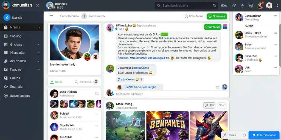The image size is (281, 140).
Task: Expand the Adl rmaiino sidebar chevron
Action: point(39,61)
